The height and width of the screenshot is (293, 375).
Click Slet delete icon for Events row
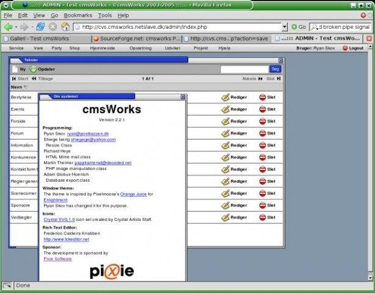point(263,109)
